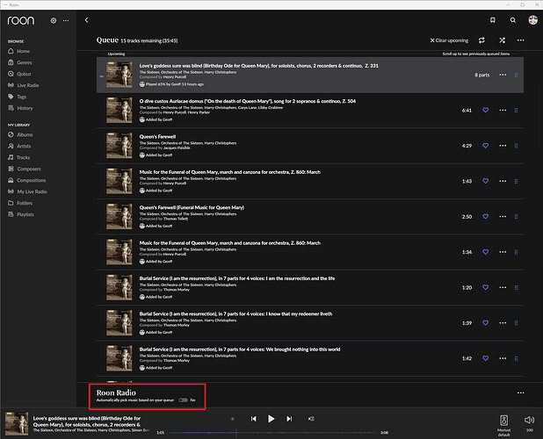Play the current track

coord(271,419)
